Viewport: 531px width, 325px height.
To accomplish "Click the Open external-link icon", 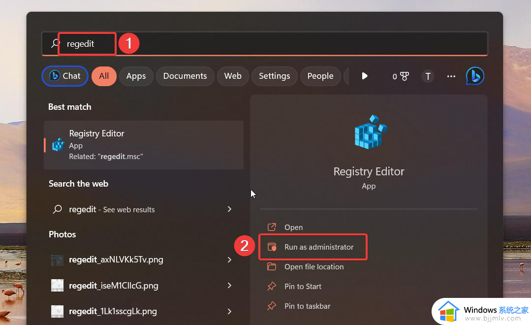I will pos(272,227).
